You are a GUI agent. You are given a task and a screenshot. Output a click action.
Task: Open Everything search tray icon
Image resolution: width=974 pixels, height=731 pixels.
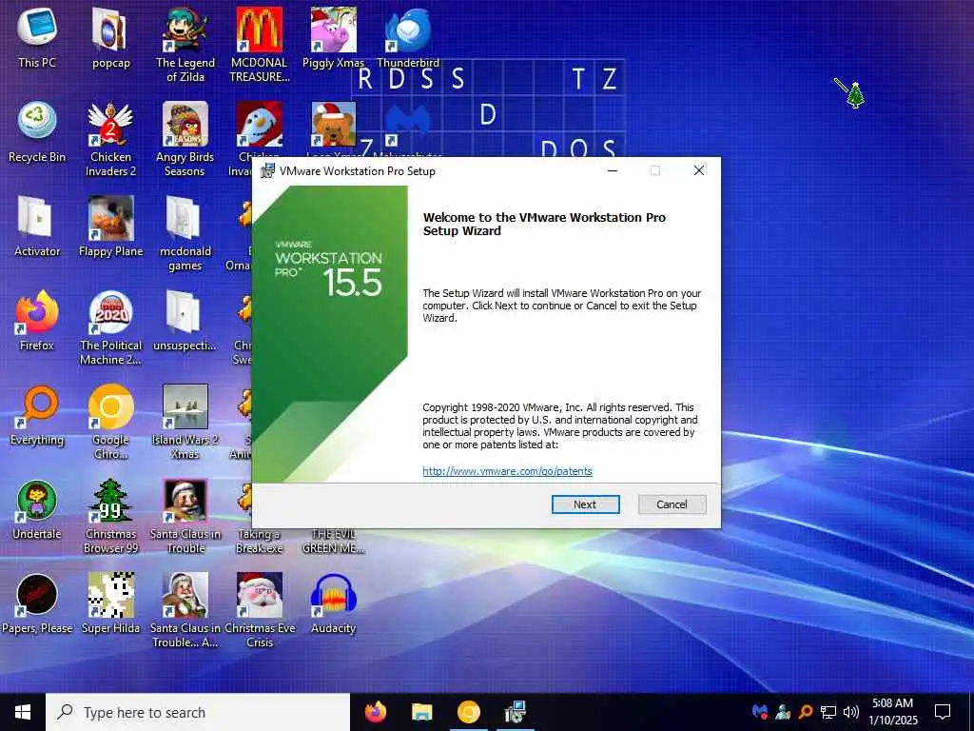[x=805, y=712]
